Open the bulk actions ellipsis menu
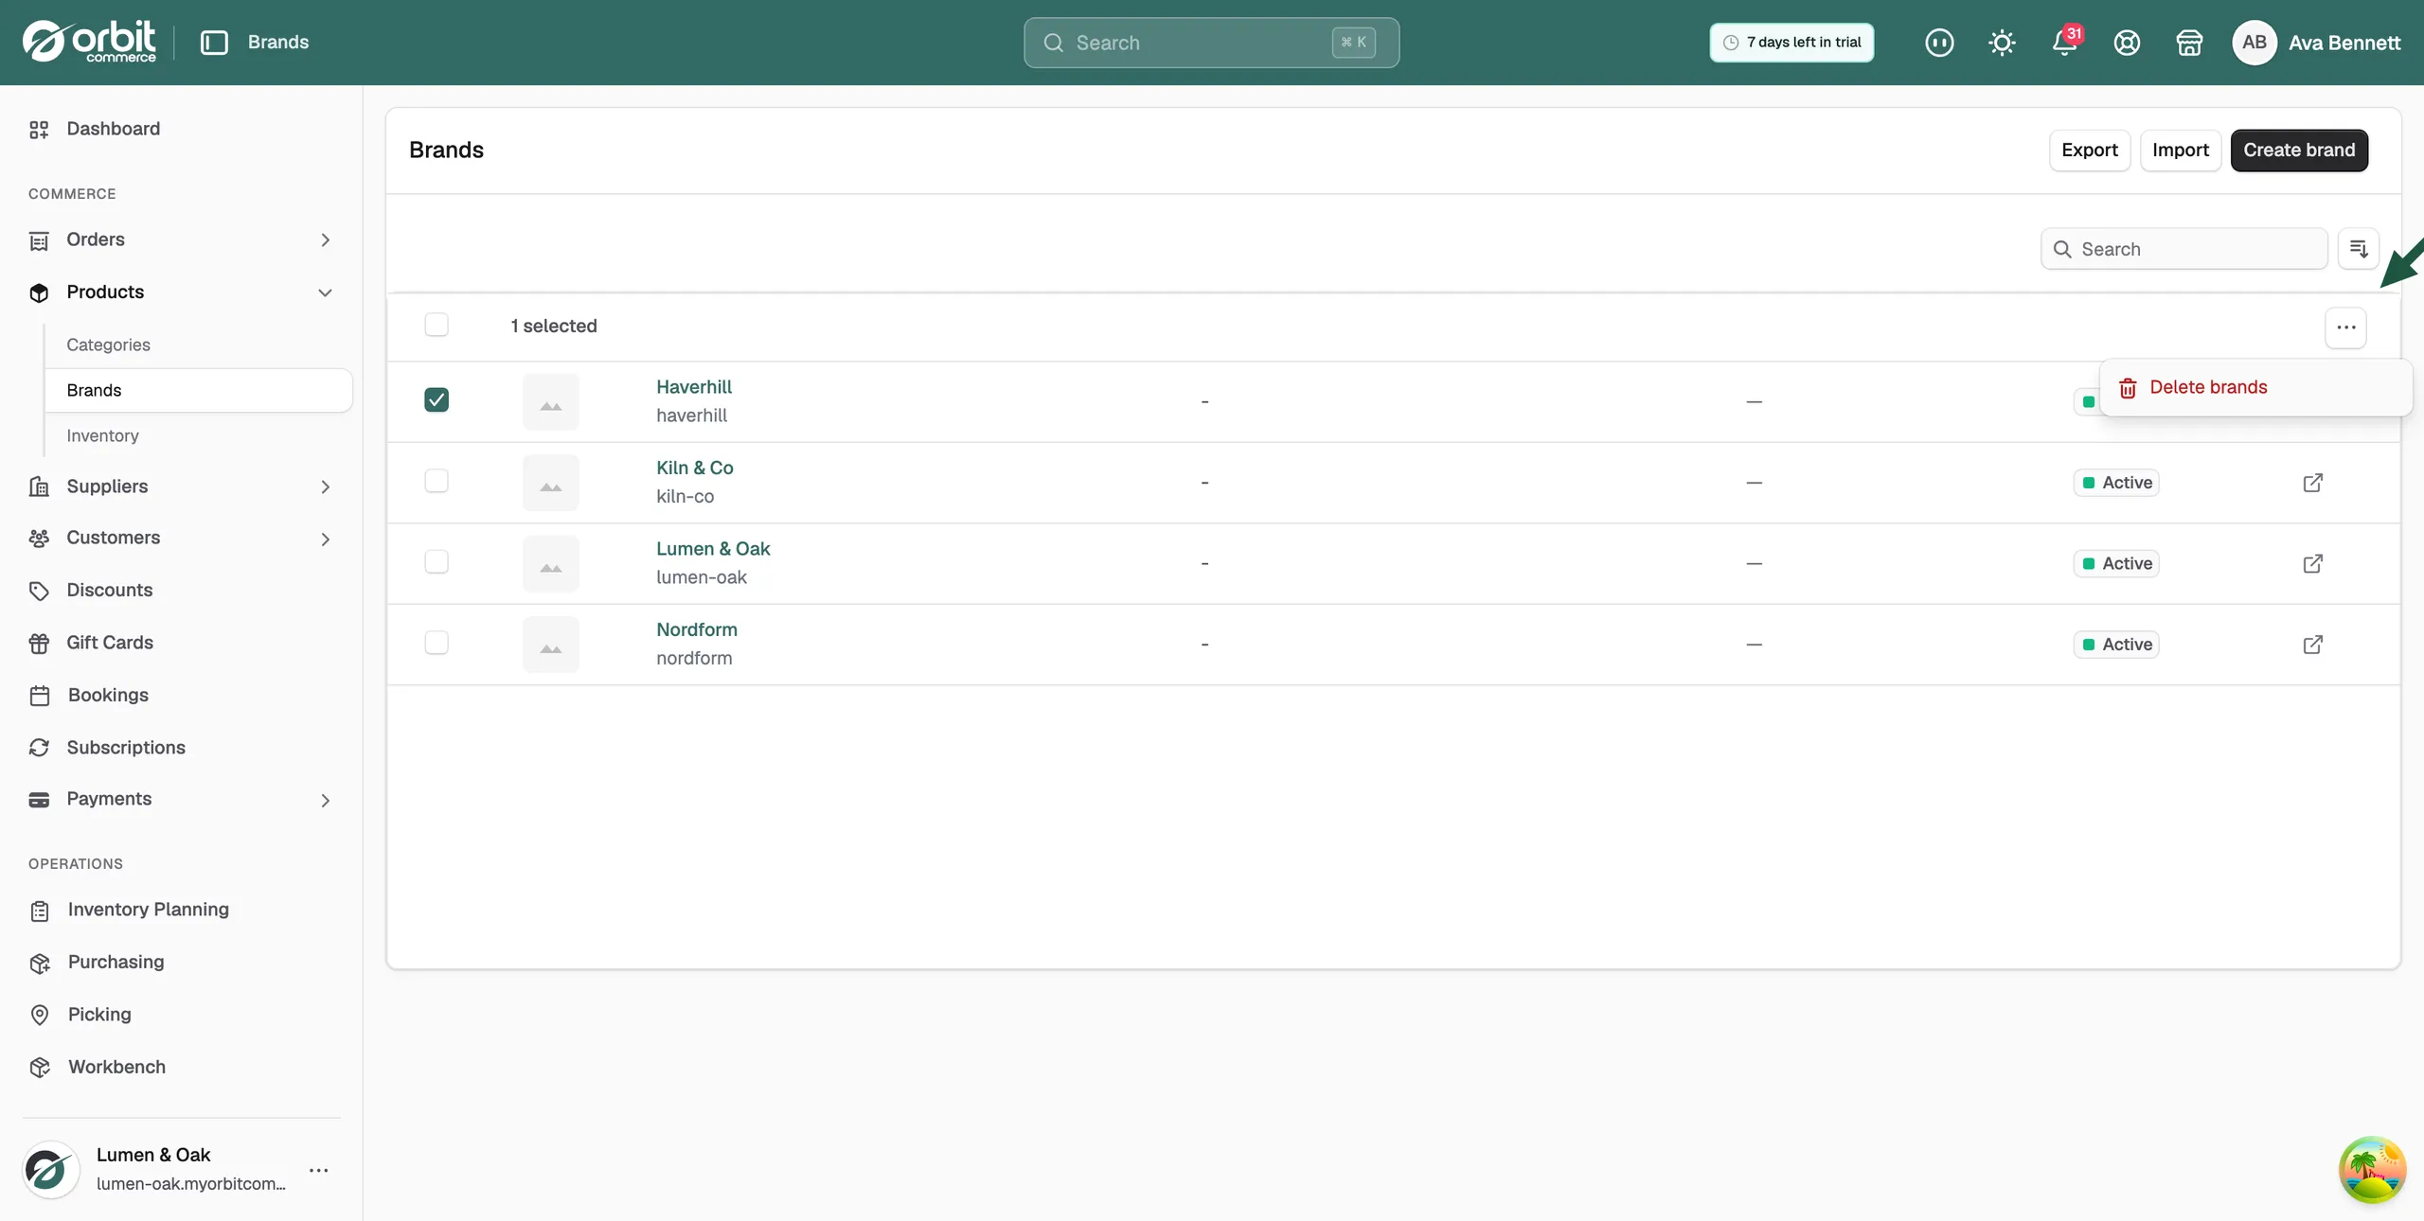The image size is (2424, 1221). point(2345,327)
